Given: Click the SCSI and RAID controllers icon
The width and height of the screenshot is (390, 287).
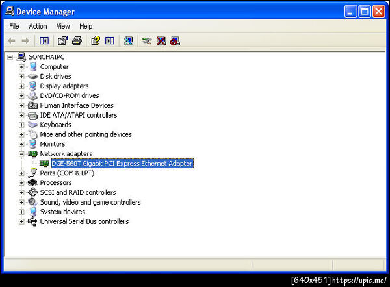Looking at the screenshot, I should point(33,192).
